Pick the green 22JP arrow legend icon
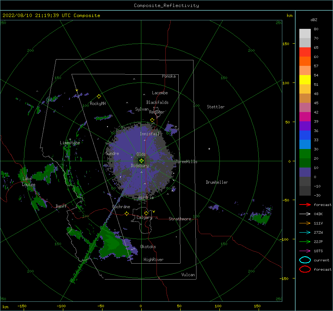The image size is (333, 311). [305, 241]
